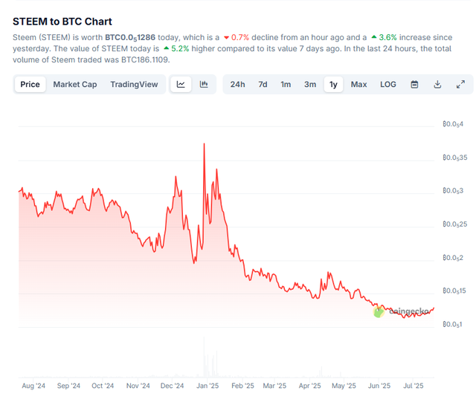This screenshot has height=402, width=476.
Task: Click the Jan '25 price spike peak
Action: tap(204, 144)
